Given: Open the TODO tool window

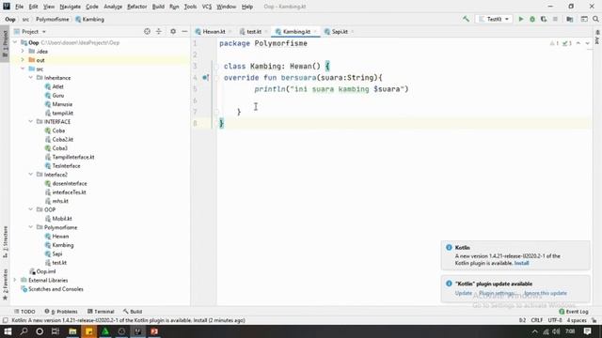Looking at the screenshot, I should pyautogui.click(x=24, y=312).
